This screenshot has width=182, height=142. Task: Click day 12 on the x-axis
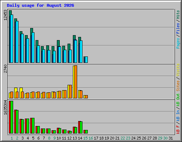click(69, 138)
